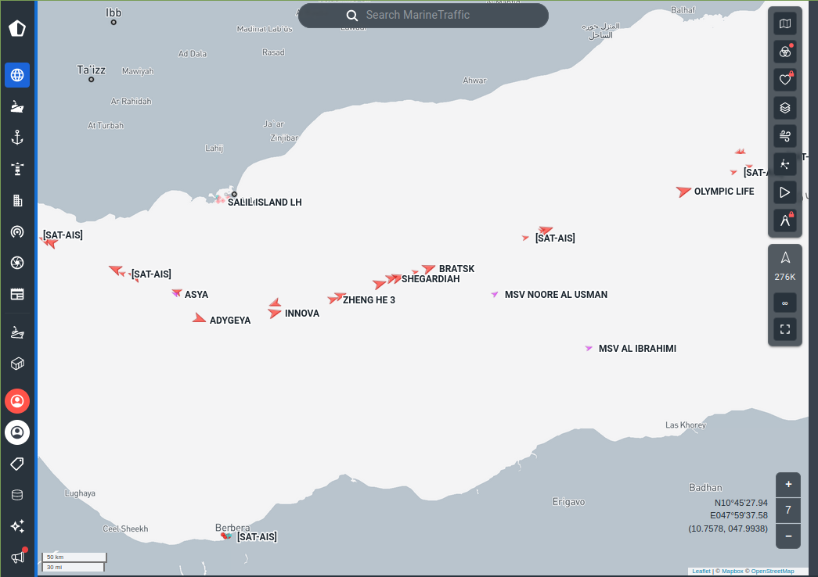The width and height of the screenshot is (818, 577).
Task: Open the Live Map globe icon
Action: coord(17,75)
